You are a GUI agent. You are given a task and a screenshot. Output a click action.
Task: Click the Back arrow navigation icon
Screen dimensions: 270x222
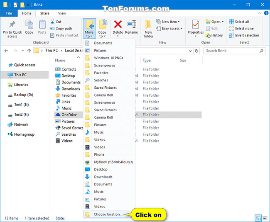pos(6,51)
